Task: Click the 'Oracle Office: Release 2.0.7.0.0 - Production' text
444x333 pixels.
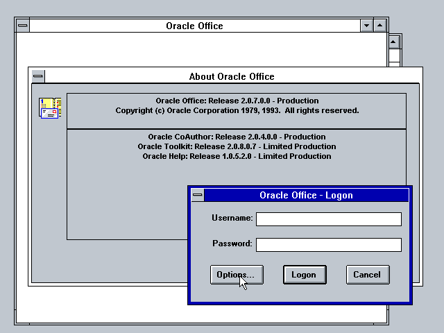Action: tap(237, 101)
